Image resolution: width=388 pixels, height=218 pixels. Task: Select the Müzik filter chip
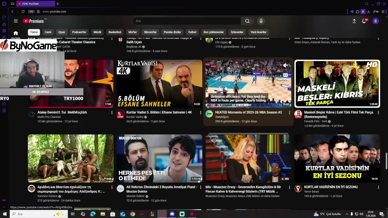[97, 32]
